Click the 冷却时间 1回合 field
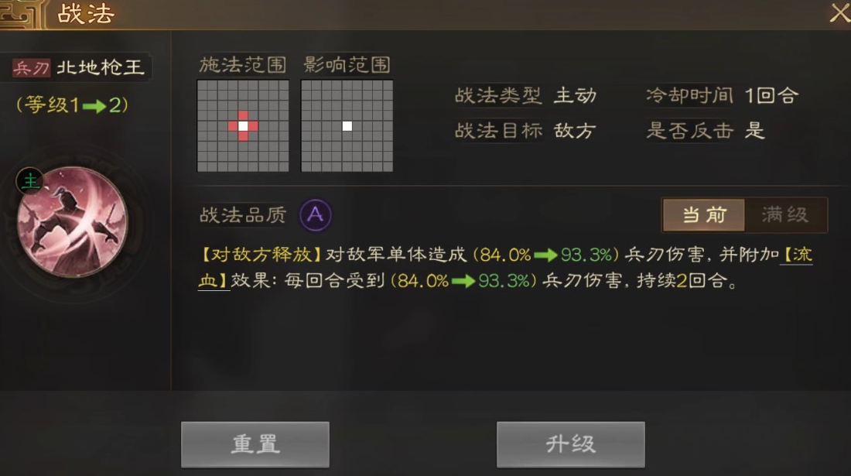Viewport: 851px width, 476px height. [x=722, y=95]
